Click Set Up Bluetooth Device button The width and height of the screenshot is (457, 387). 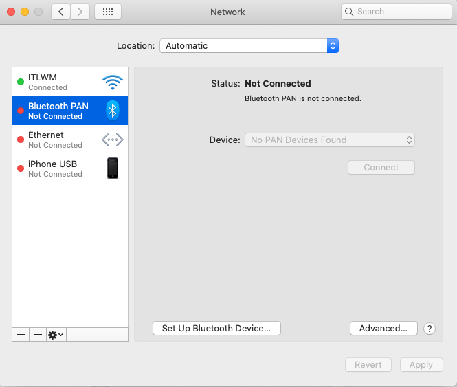(x=216, y=329)
